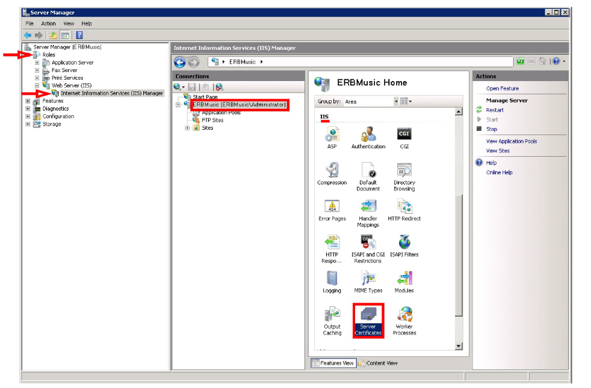Open the Group by Area dropdown
The image size is (591, 388).
pos(395,102)
